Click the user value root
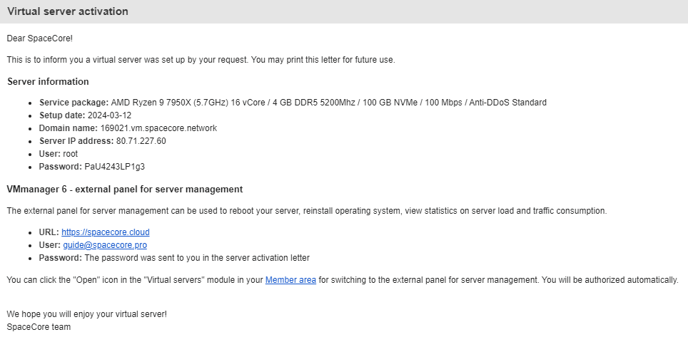 pyautogui.click(x=70, y=154)
